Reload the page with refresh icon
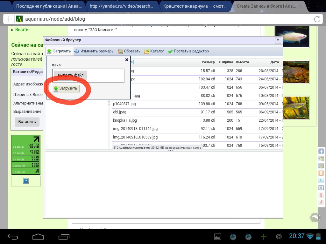The width and height of the screenshot is (326, 244). [x=317, y=19]
